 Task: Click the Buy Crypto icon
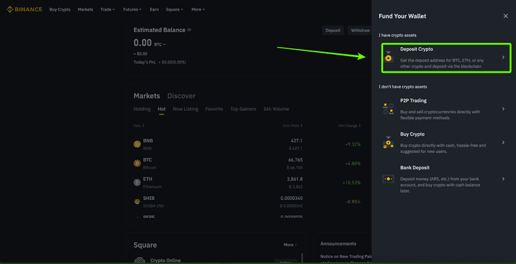coord(388,142)
